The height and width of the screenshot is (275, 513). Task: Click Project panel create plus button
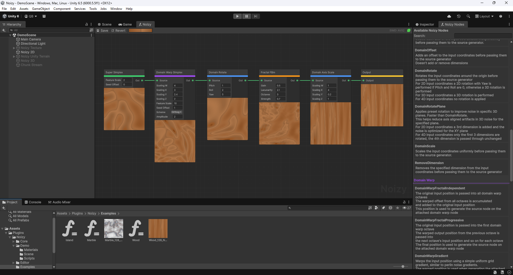click(4, 208)
